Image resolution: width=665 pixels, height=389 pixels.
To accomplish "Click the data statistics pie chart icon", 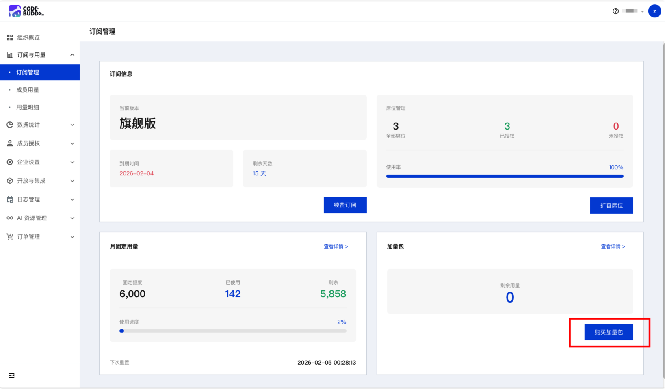I will coord(10,125).
